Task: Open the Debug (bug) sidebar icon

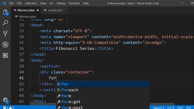Action: click(x=5, y=45)
